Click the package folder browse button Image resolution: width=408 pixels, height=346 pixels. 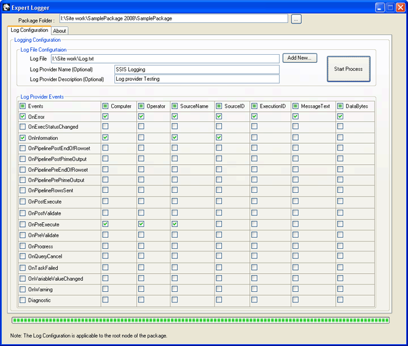(296, 19)
